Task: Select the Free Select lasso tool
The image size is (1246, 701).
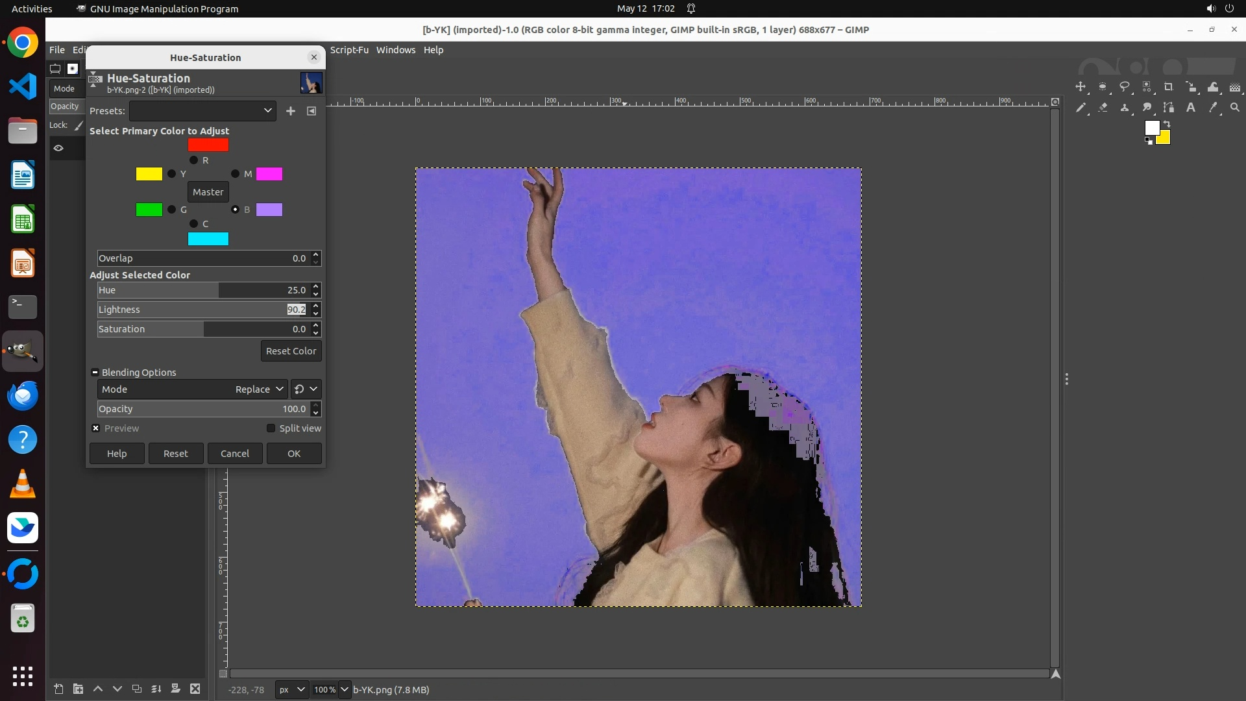Action: point(1125,87)
